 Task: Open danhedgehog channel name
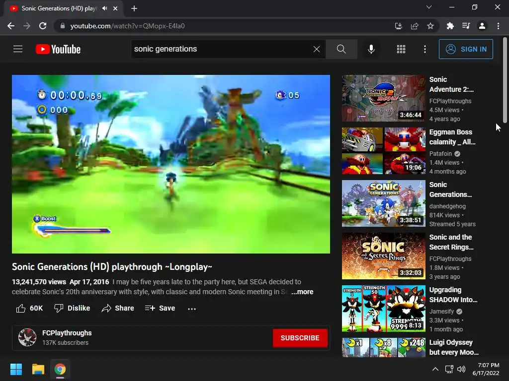(x=447, y=206)
